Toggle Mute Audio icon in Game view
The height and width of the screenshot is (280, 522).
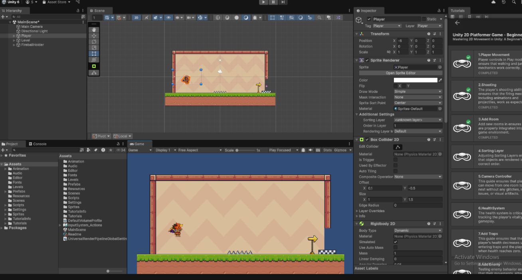coord(310,150)
